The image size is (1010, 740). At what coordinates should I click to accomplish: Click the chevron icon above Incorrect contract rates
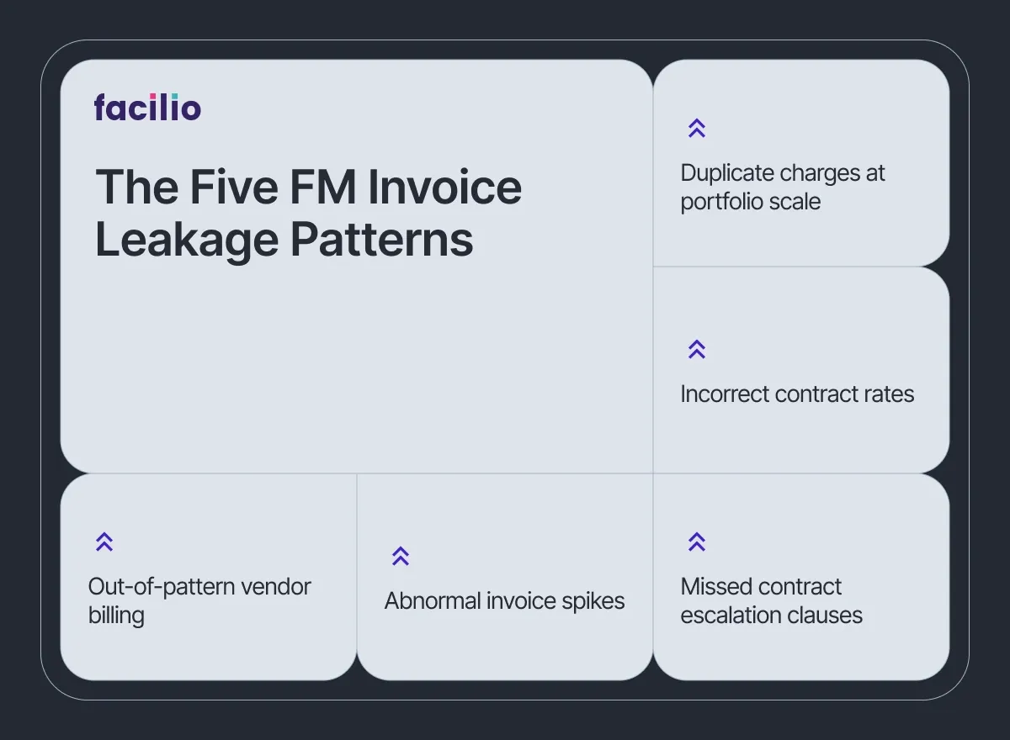(696, 349)
